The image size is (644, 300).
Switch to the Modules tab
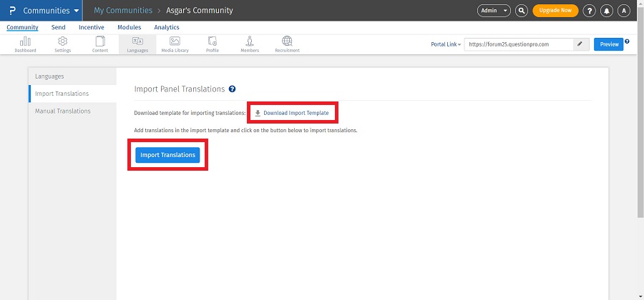130,27
